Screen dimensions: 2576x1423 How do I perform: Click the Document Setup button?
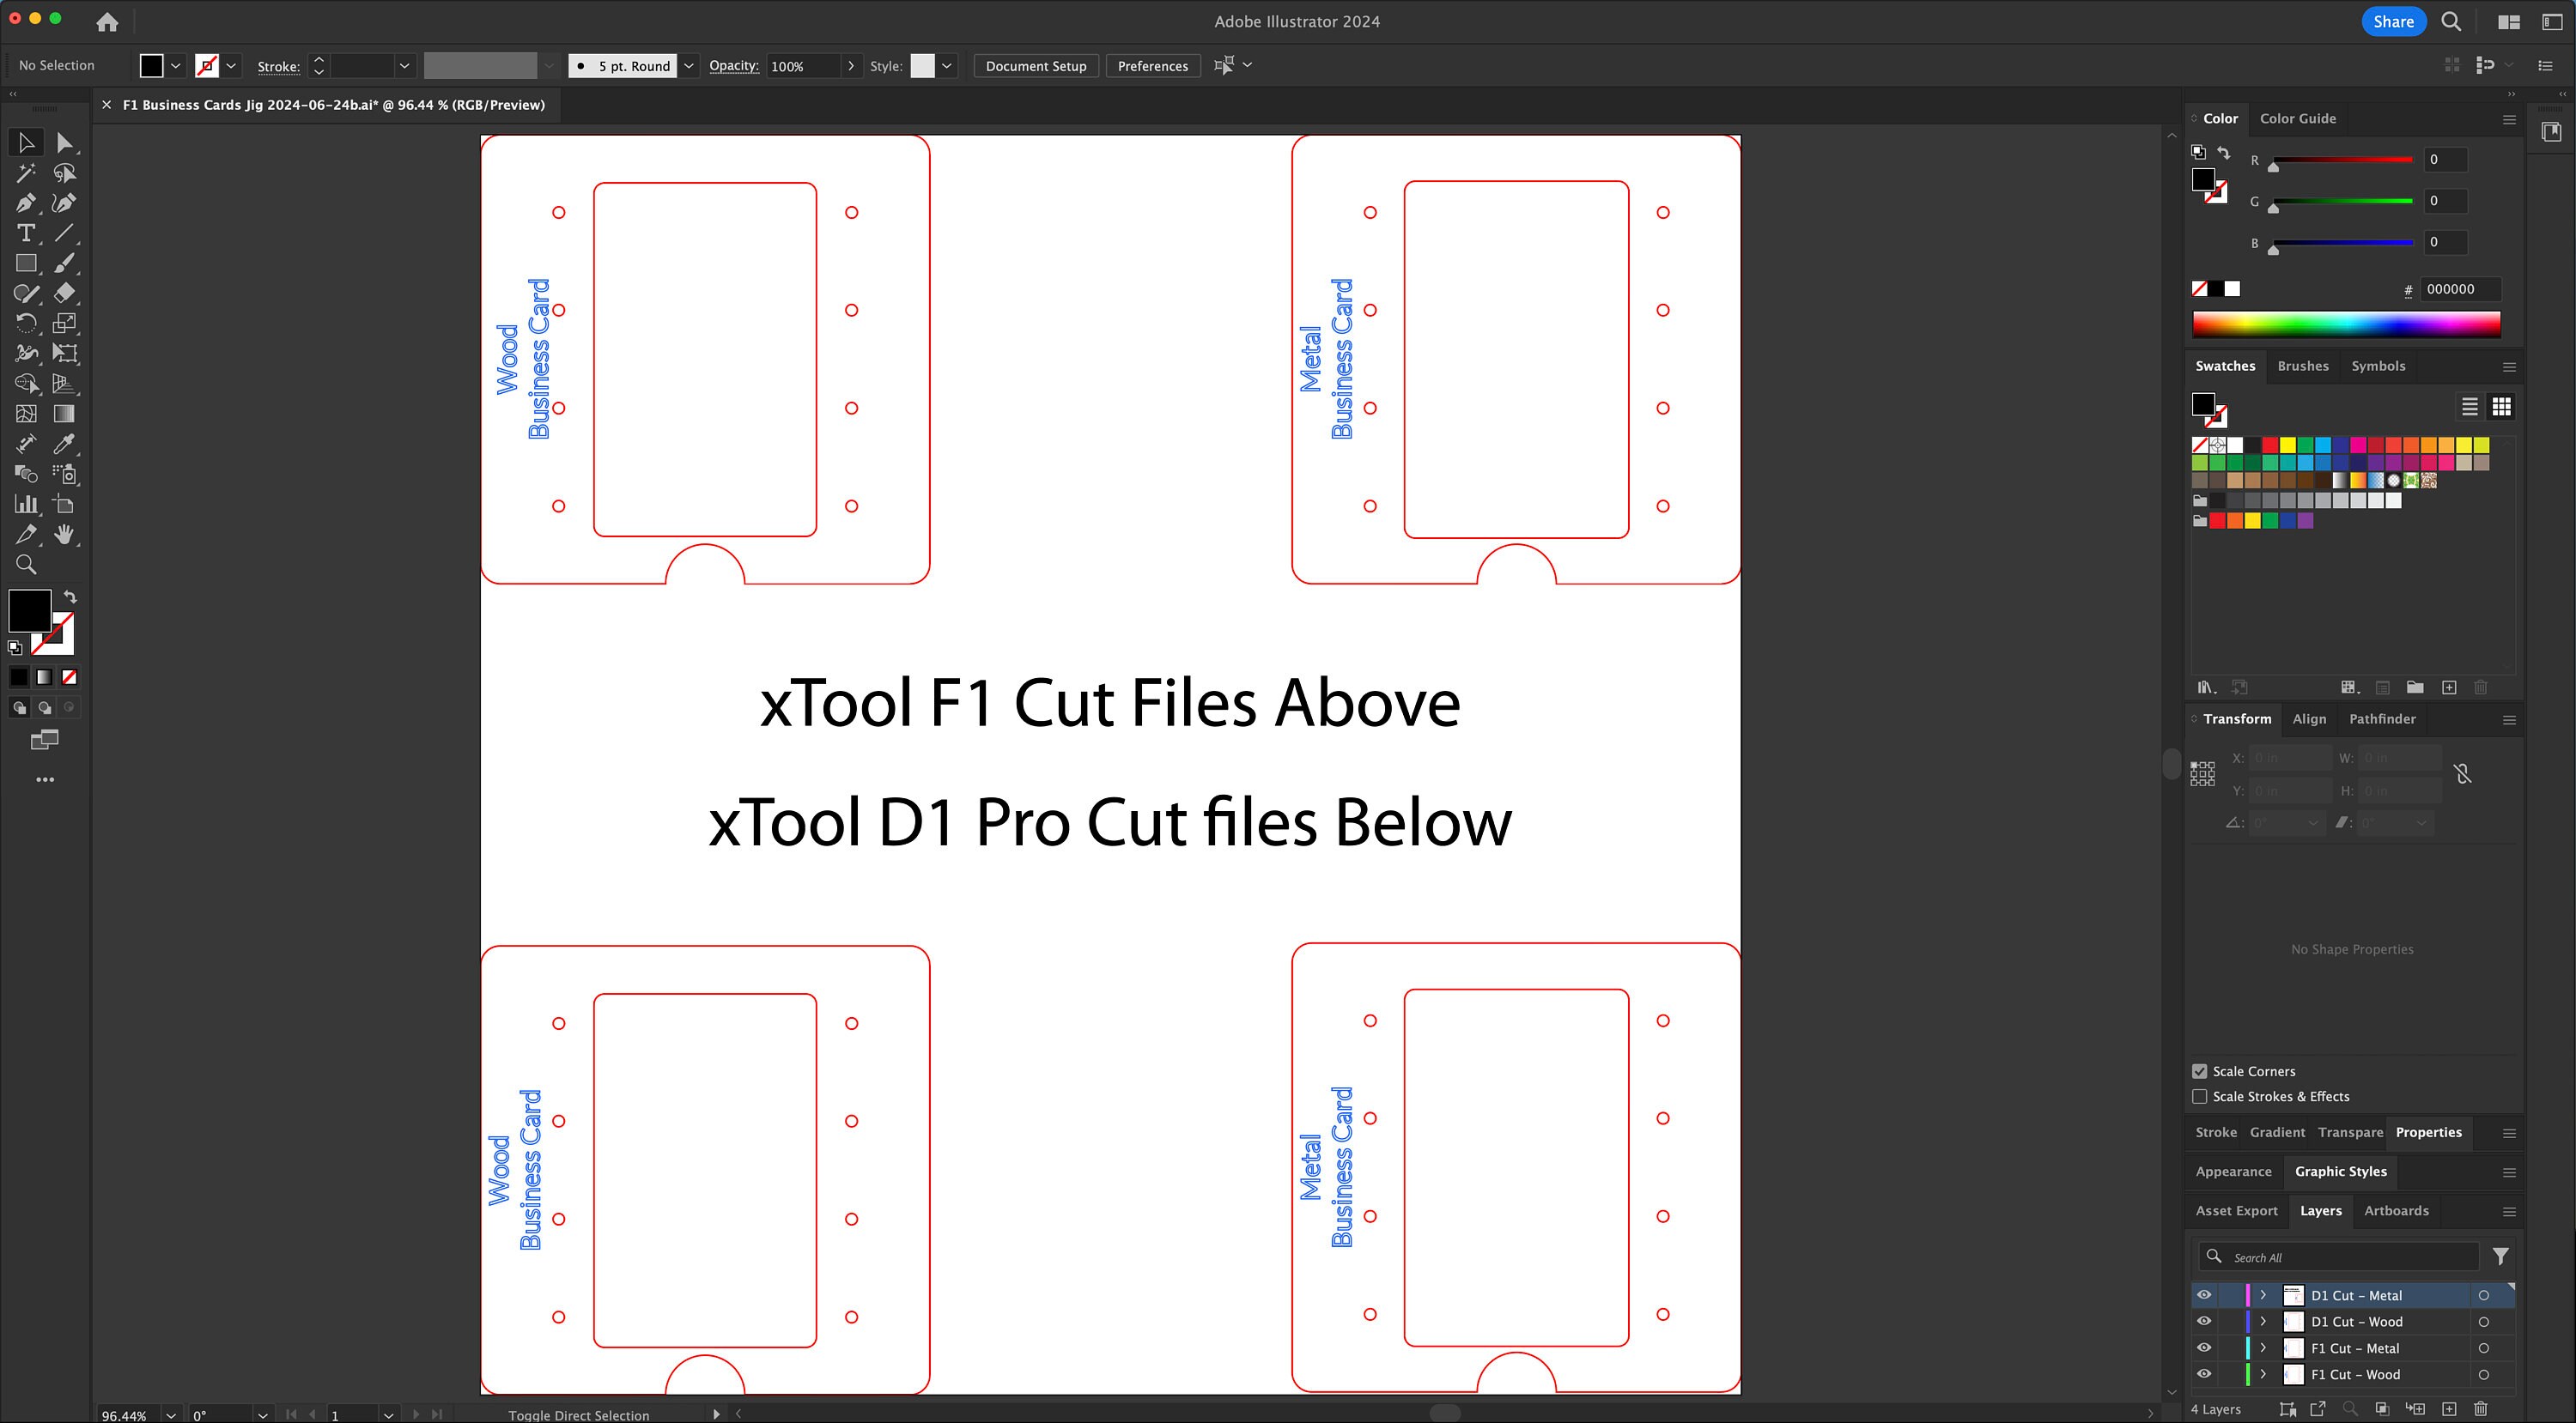1035,66
